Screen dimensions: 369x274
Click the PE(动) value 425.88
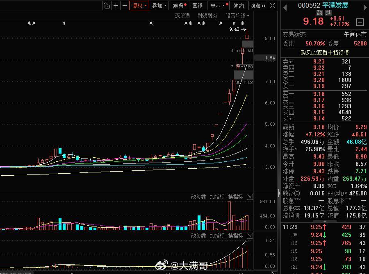[358, 193]
